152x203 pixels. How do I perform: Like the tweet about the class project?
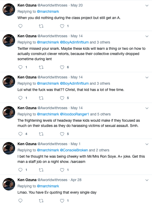62,26
